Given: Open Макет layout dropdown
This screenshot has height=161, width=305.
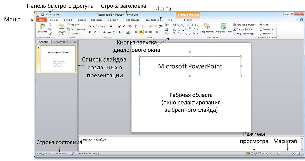Looking at the screenshot, I should (x=73, y=25).
